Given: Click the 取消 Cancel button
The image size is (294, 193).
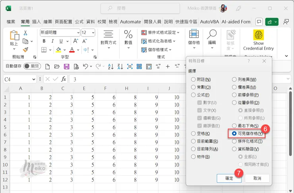Looking at the screenshot, I should coord(257,178).
